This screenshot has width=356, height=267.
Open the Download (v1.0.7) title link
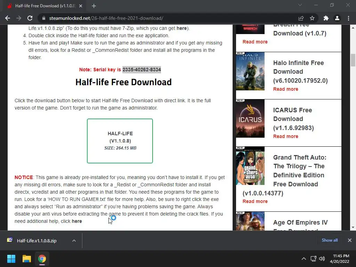click(300, 33)
